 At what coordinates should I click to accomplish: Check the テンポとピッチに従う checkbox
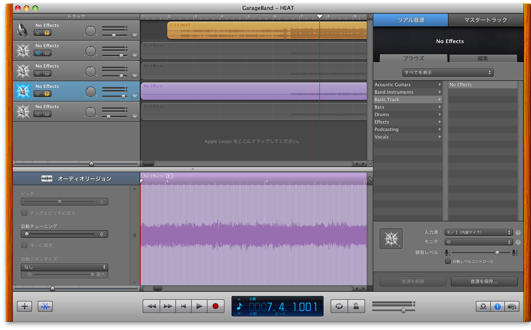pos(24,213)
